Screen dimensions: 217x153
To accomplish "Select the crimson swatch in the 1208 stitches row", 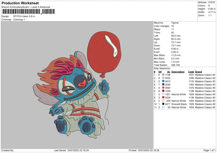I will [x=163, y=91].
